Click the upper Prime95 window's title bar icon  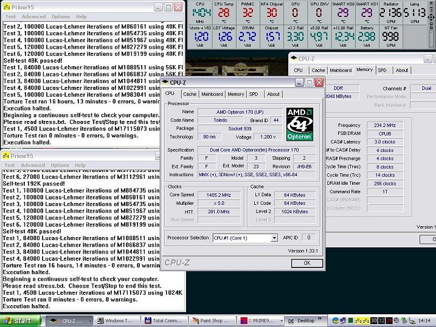tap(7, 7)
